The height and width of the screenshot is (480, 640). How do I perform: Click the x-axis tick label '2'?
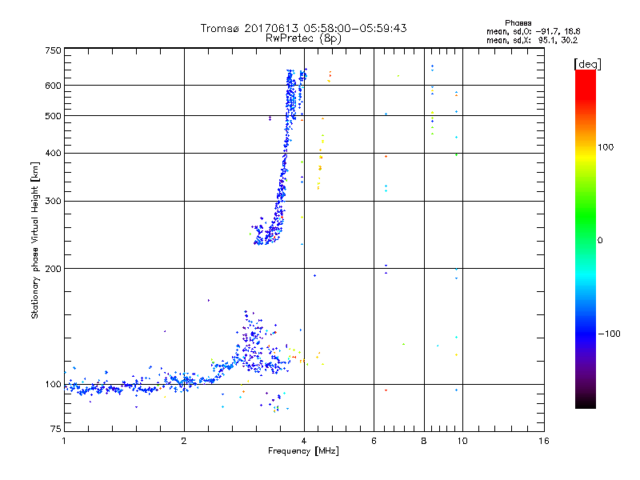[x=184, y=441]
